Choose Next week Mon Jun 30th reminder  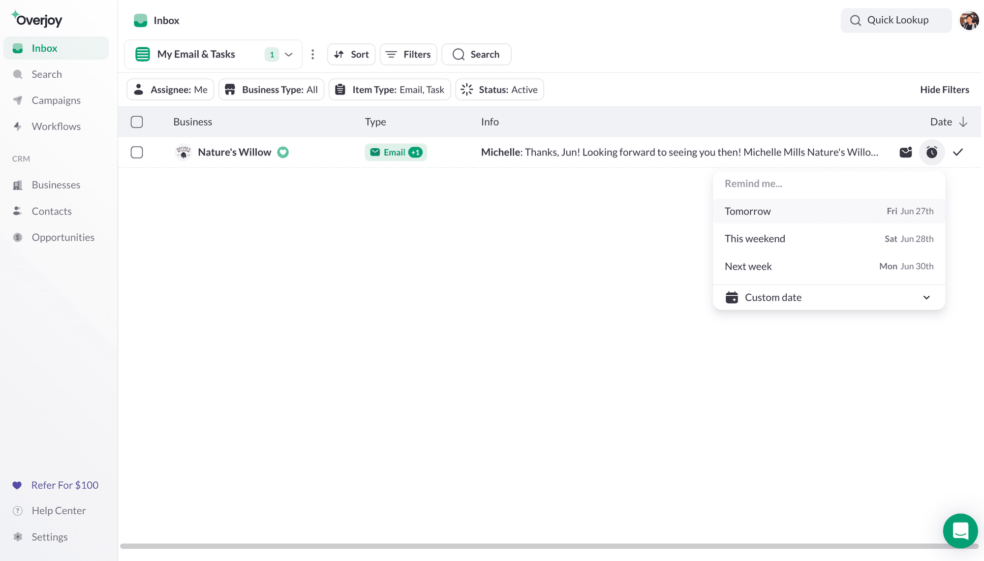click(829, 266)
